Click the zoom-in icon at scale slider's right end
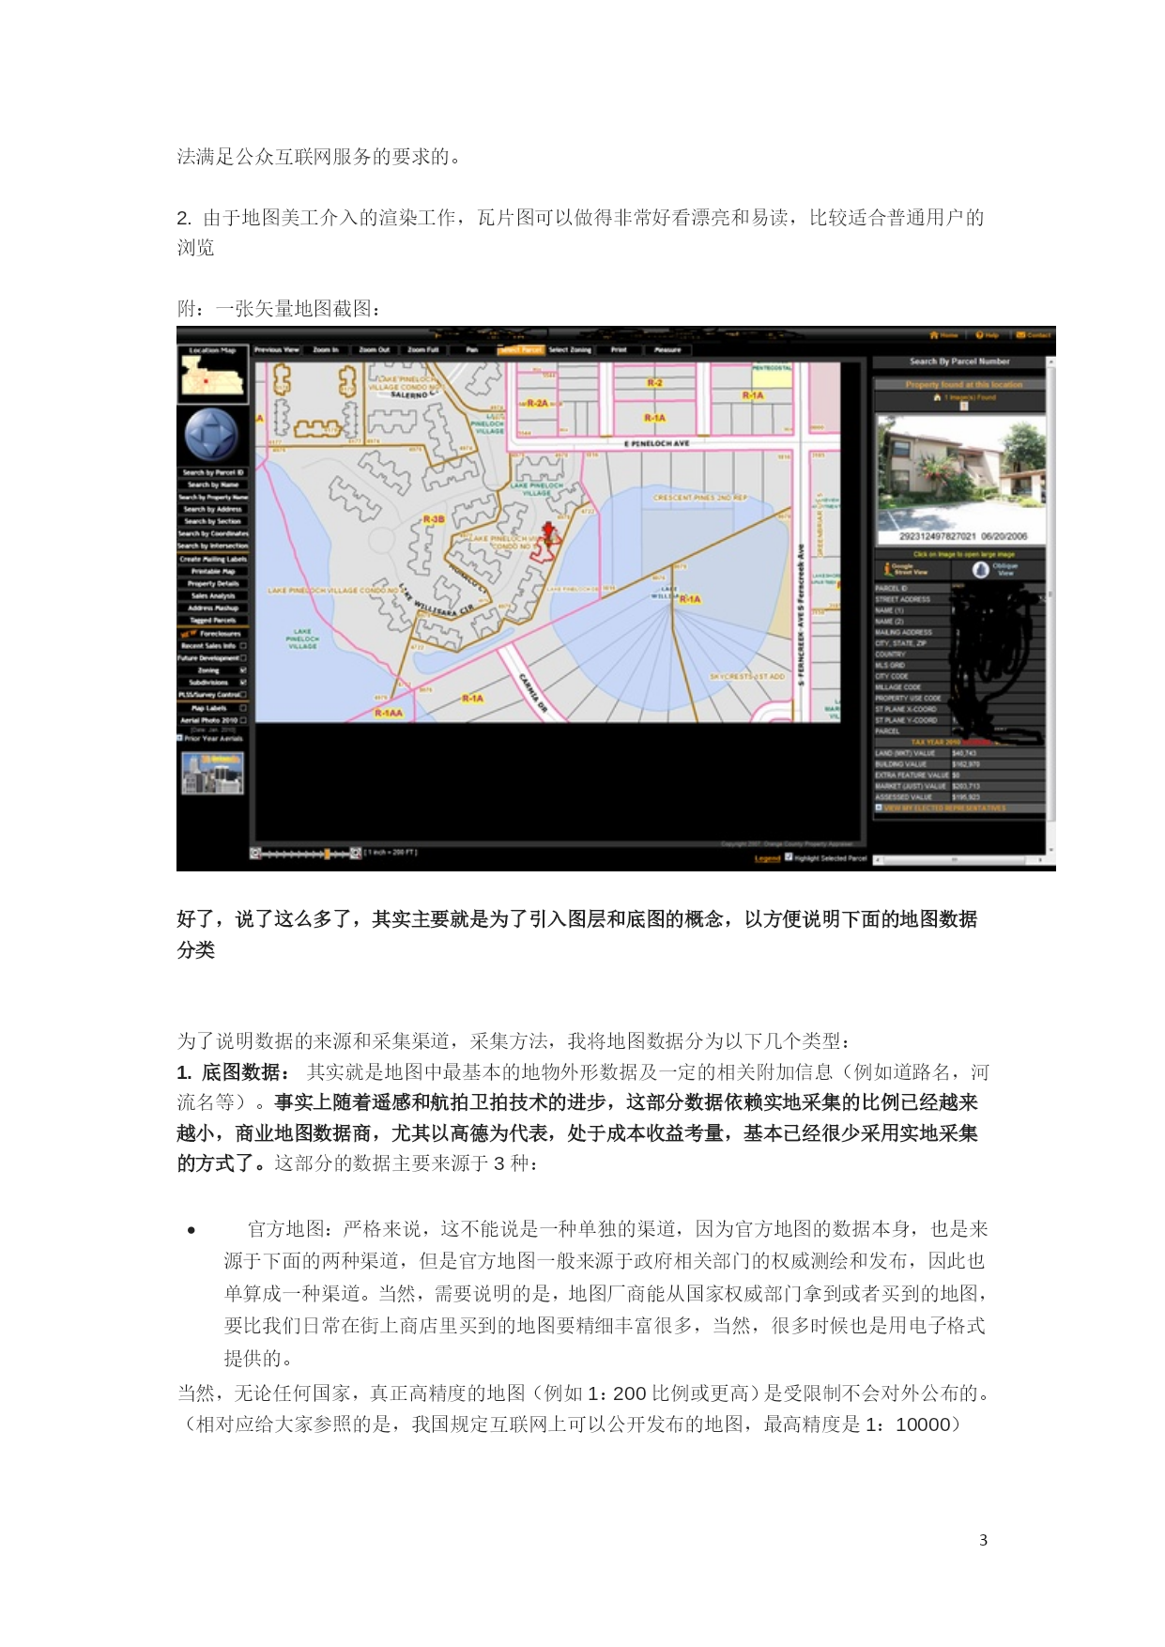Image resolution: width=1165 pixels, height=1647 pixels. point(356,853)
